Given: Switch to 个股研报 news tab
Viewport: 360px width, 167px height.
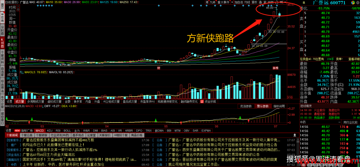Looking at the screenshot, I should (x=42, y=135).
